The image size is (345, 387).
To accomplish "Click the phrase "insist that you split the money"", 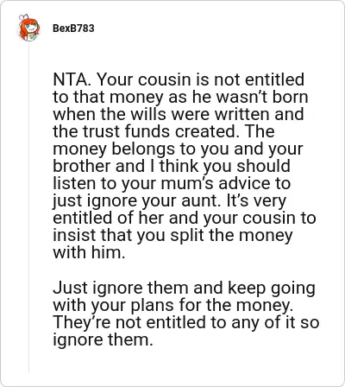I will point(172,235).
